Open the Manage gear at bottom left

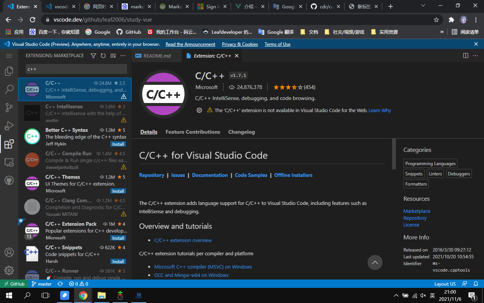pyautogui.click(x=9, y=270)
